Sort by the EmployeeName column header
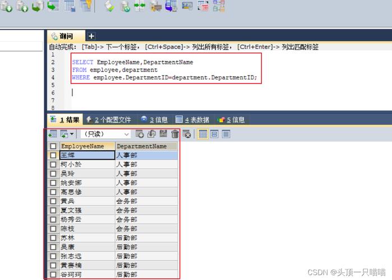Screen dimensions: 392x280 87,146
